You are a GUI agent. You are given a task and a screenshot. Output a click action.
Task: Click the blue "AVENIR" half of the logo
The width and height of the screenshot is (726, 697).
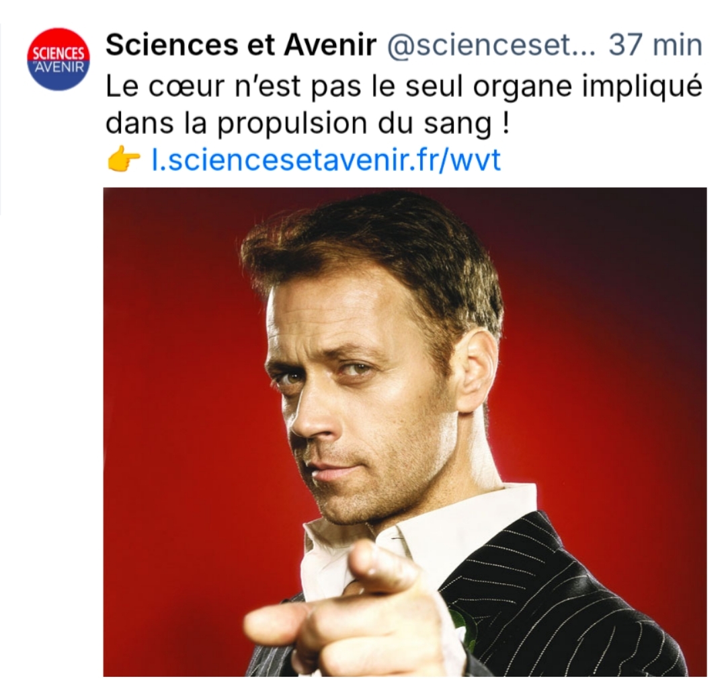click(58, 74)
